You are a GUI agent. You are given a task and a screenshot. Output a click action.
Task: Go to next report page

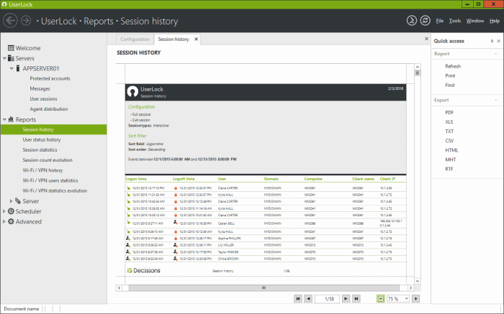[346, 299]
